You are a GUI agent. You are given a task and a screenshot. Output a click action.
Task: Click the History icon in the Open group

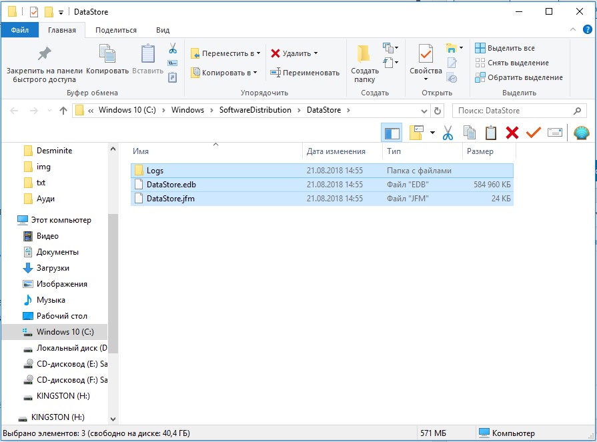click(452, 78)
